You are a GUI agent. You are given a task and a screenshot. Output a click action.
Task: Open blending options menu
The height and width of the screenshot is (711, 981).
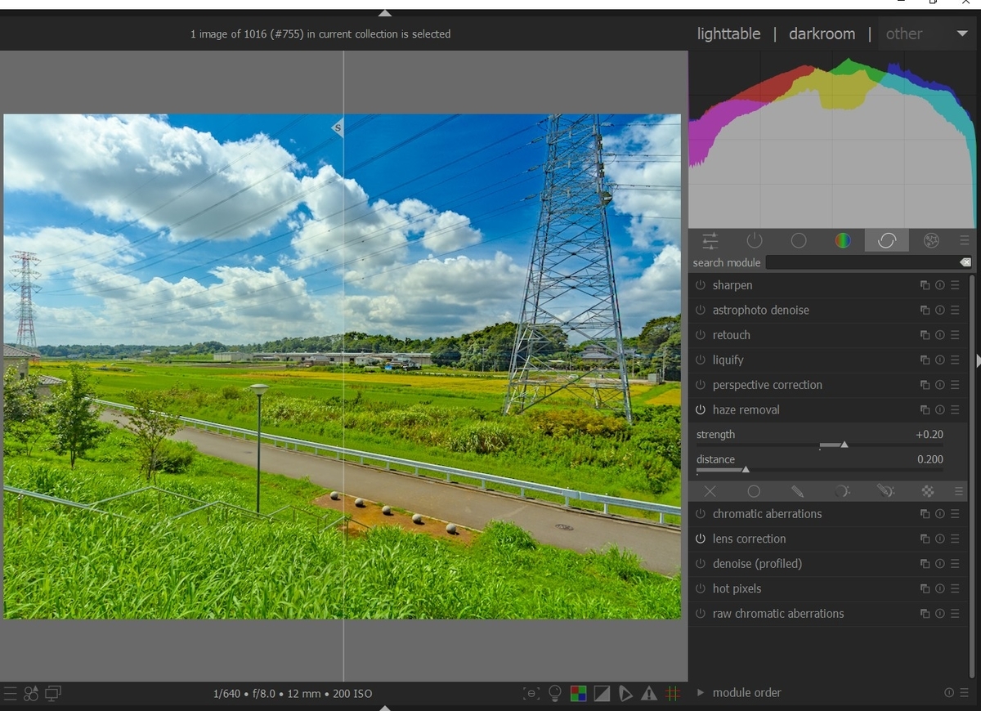[959, 491]
